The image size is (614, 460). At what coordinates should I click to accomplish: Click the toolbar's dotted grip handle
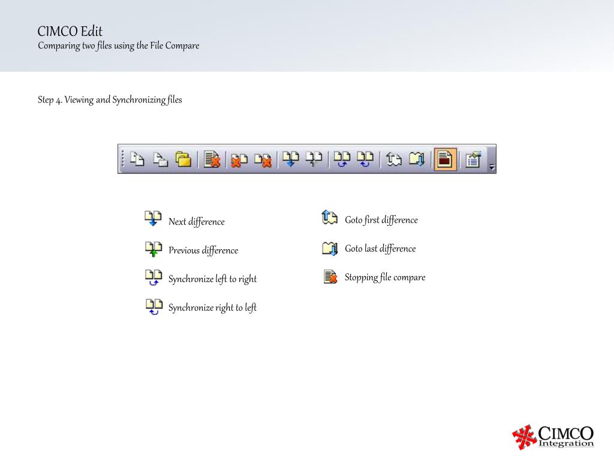click(x=122, y=159)
